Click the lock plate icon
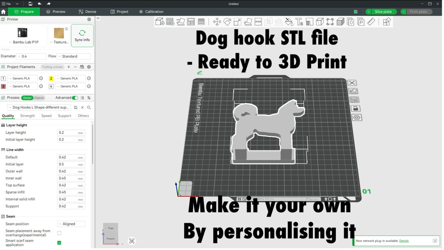Screen dimensions: 444x250 pos(356,108)
